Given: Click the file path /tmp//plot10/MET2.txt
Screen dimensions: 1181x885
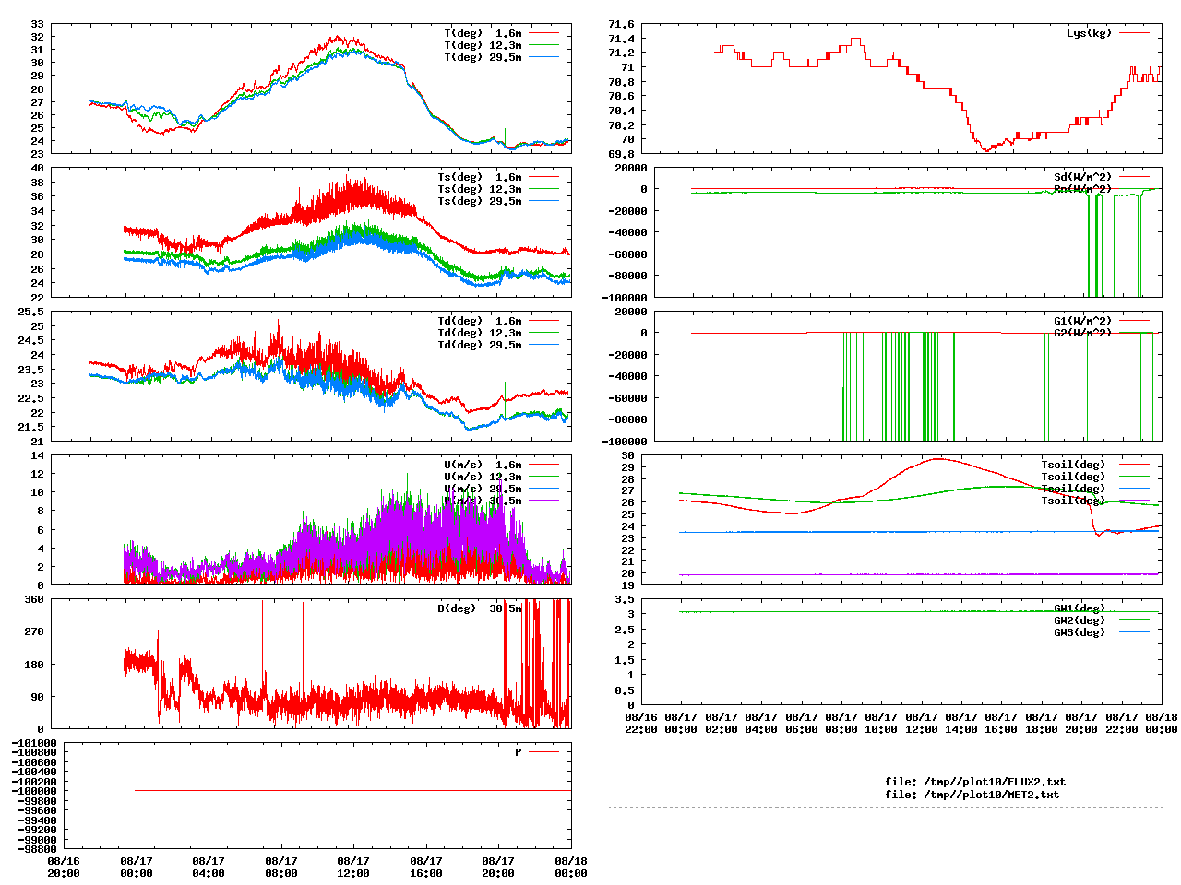Looking at the screenshot, I should point(992,795).
